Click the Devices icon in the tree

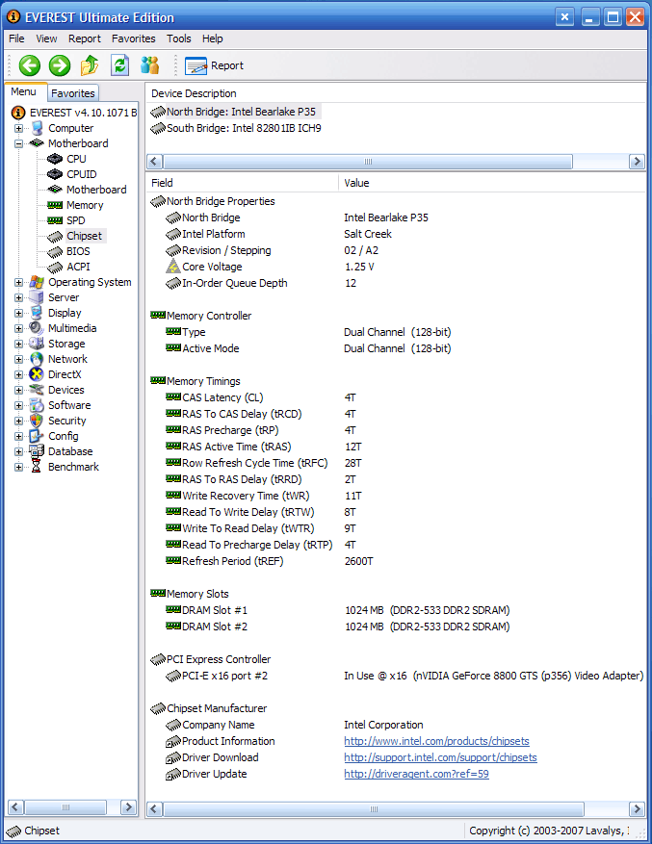[x=37, y=390]
